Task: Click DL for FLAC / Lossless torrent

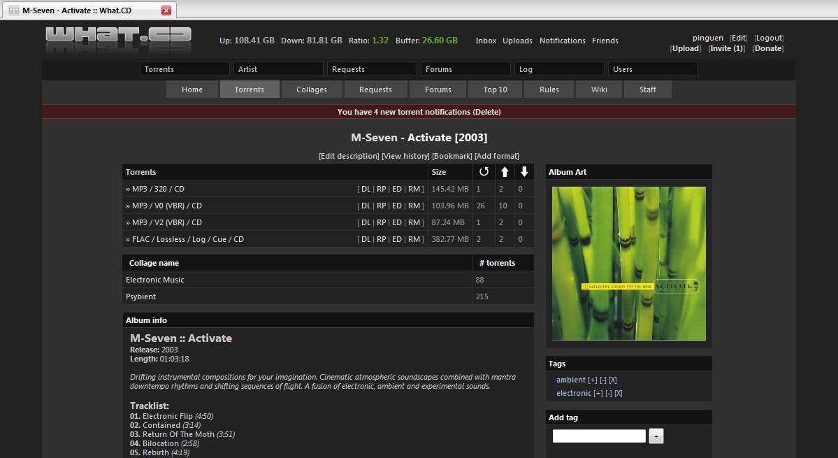Action: (366, 239)
